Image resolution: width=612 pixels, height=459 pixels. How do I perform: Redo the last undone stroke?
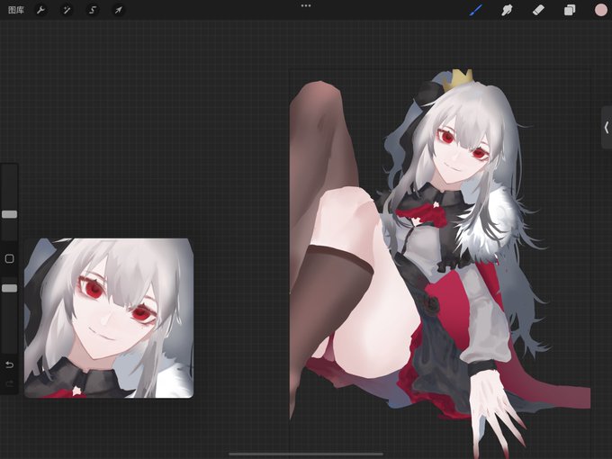[9, 383]
